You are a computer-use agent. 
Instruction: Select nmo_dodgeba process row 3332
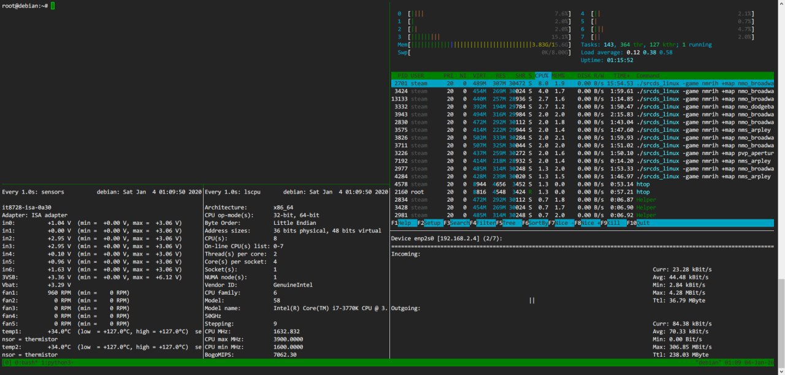[583, 107]
